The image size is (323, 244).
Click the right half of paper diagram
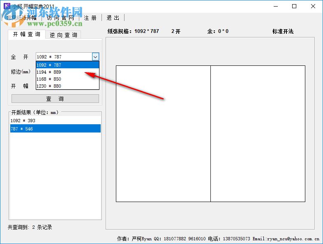tap(258, 134)
